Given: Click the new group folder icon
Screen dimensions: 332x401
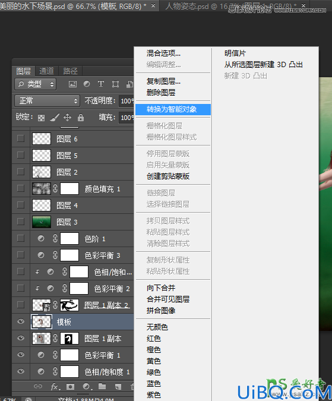Looking at the screenshot, I should (102, 386).
